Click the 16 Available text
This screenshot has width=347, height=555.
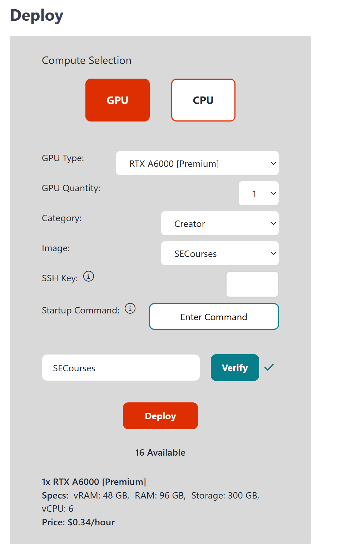160,452
